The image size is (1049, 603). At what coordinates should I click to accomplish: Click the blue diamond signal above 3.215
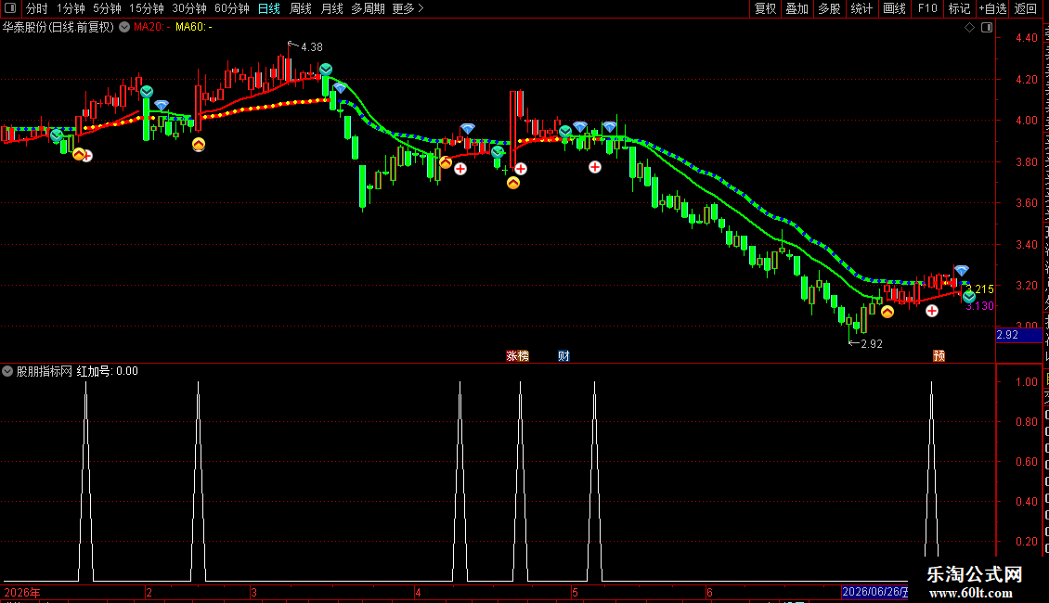pyautogui.click(x=962, y=270)
